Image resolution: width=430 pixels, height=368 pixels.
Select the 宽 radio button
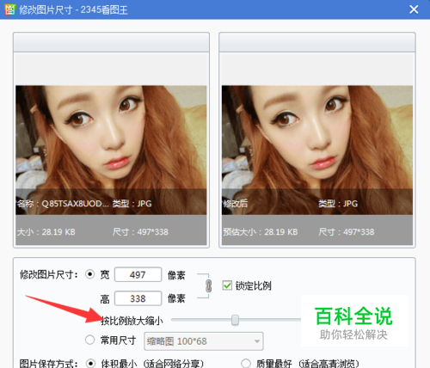click(90, 274)
